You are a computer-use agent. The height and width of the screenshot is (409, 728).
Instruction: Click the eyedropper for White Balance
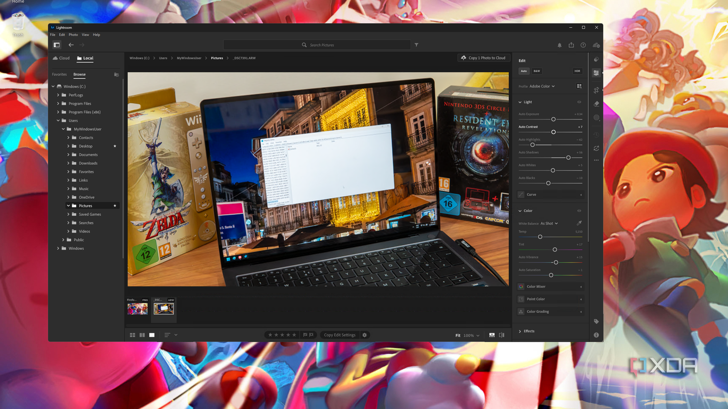pos(579,223)
